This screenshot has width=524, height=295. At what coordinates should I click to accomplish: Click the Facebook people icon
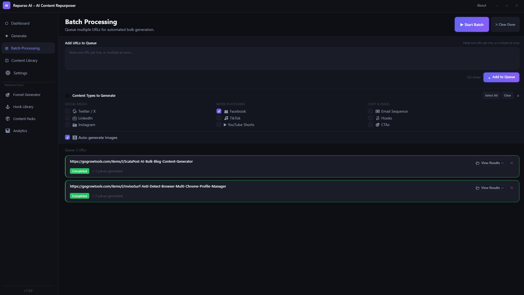[226, 112]
